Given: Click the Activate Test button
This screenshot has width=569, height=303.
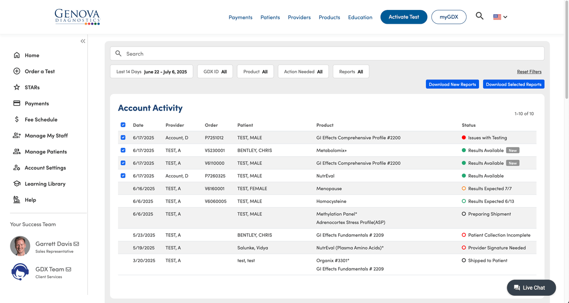Looking at the screenshot, I should click(404, 17).
